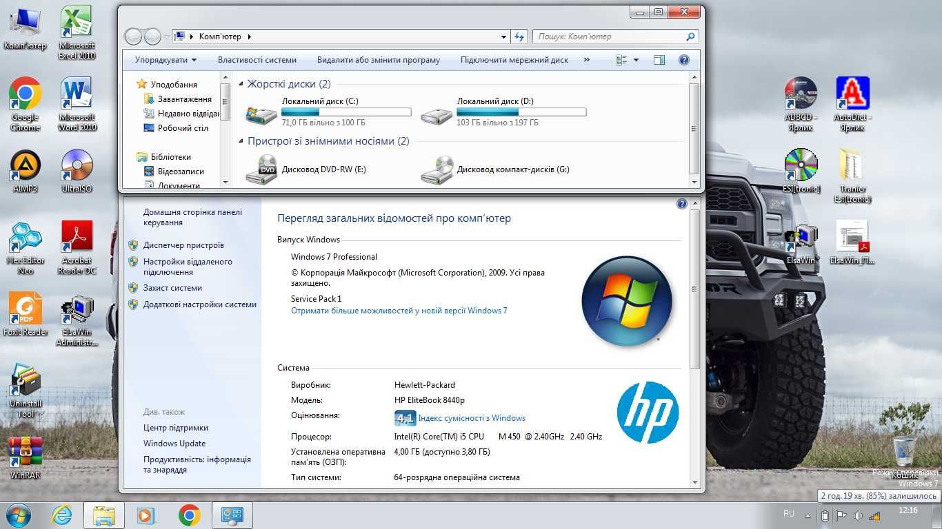Screen dimensions: 942x529
Task: Click the Explorer help question mark icon
Action: (x=684, y=60)
